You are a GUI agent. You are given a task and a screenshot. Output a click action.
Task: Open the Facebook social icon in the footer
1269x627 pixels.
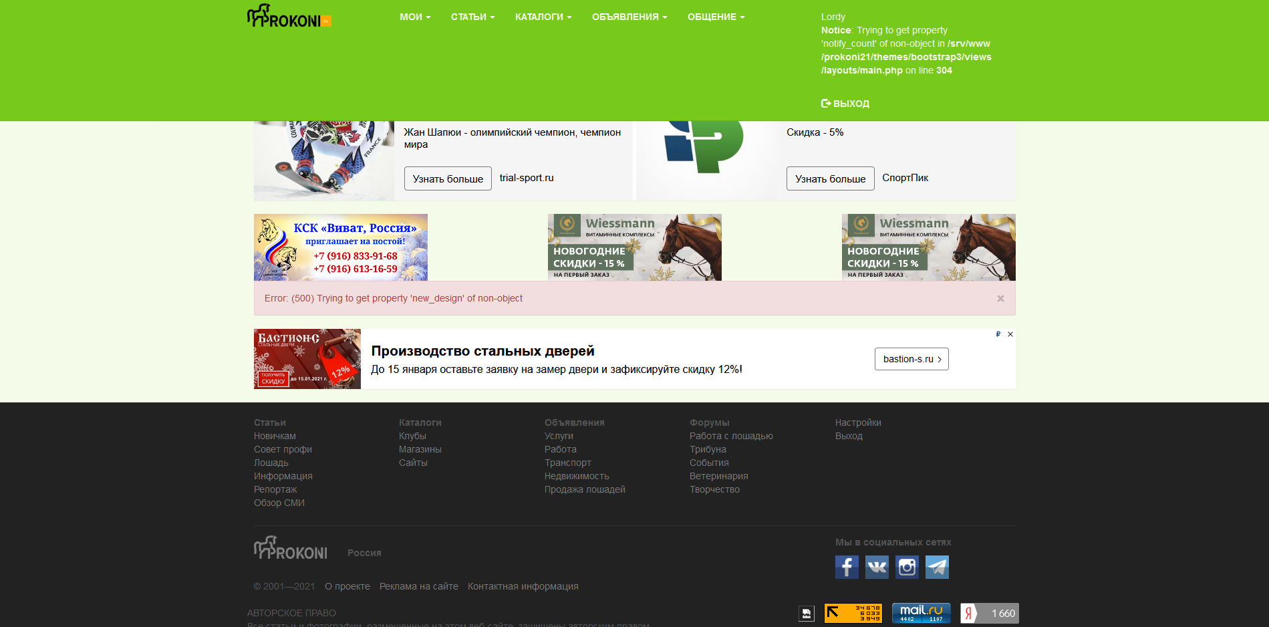(x=847, y=567)
